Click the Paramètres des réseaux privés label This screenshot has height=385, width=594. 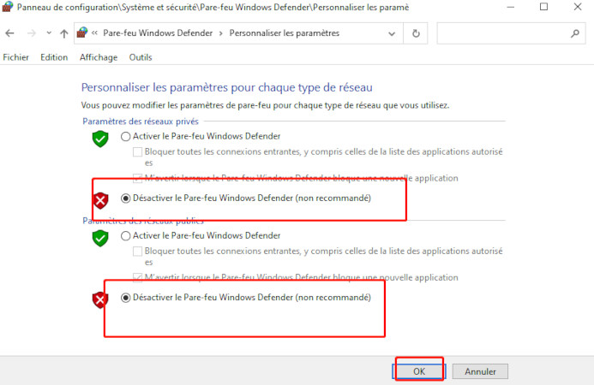click(141, 121)
